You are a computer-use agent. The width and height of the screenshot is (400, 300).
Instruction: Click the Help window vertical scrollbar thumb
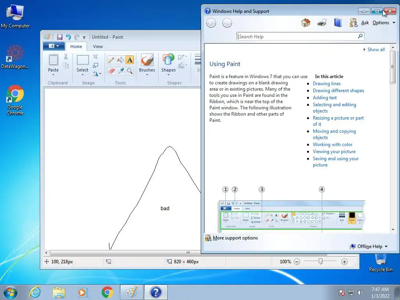(393, 67)
